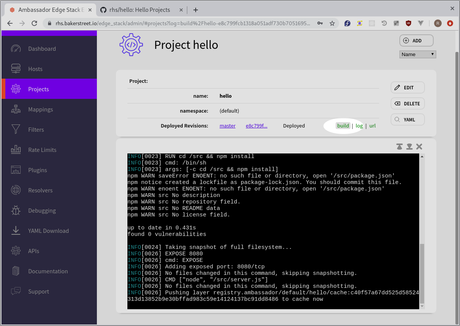Click the EDIT button
The height and width of the screenshot is (326, 460).
coord(408,87)
